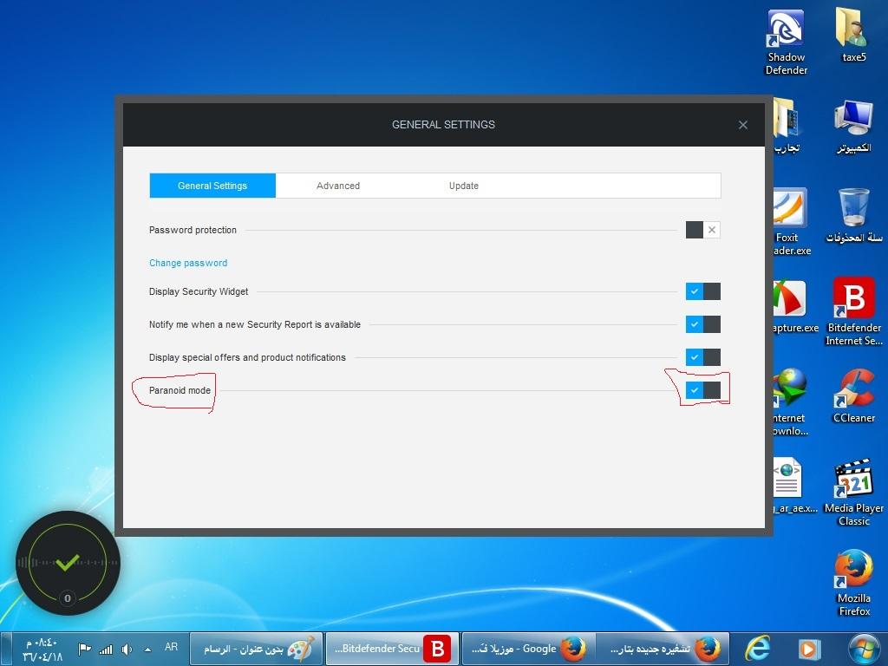Screen dimensions: 888x666
Task: Click the volume speaker tray icon
Action: click(127, 649)
